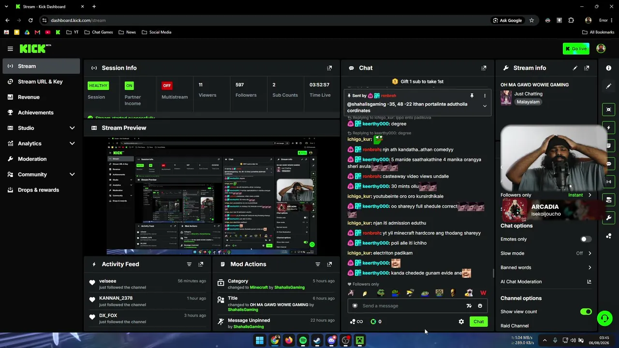Open the emoji picker in chat
Image resolution: width=619 pixels, height=348 pixels.
[x=480, y=306]
